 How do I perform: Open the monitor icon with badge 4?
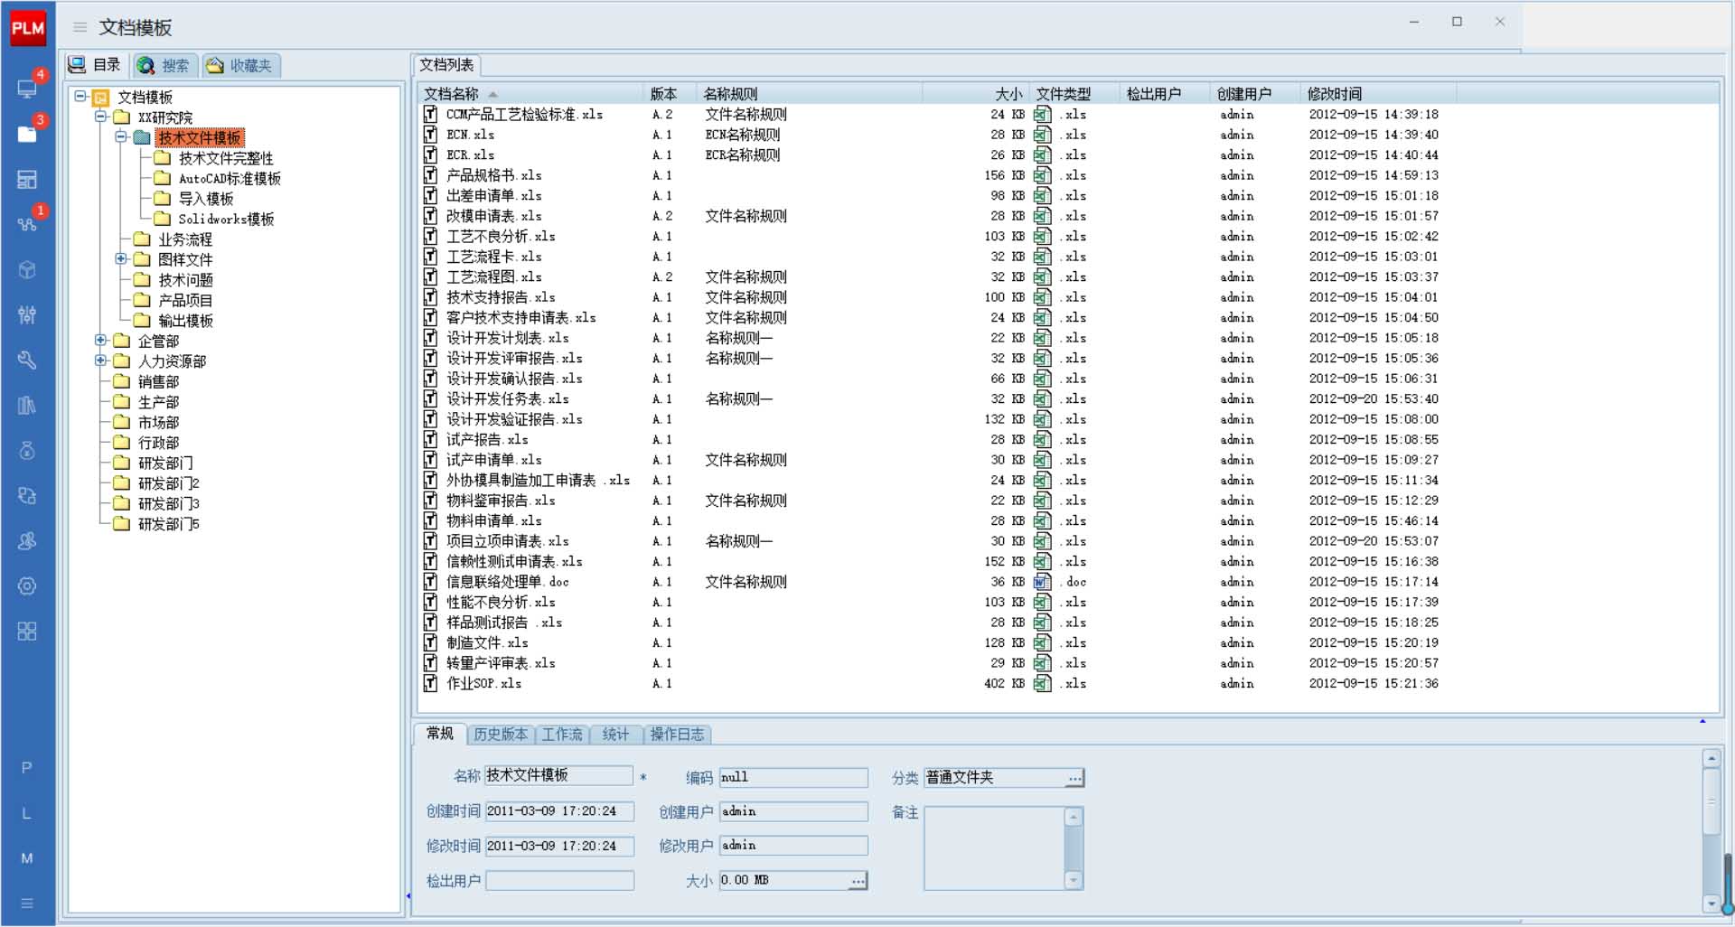pos(27,89)
